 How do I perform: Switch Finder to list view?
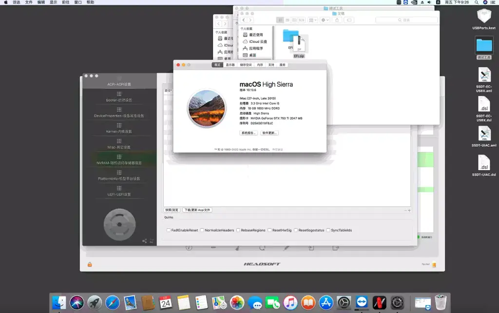pos(288,20)
